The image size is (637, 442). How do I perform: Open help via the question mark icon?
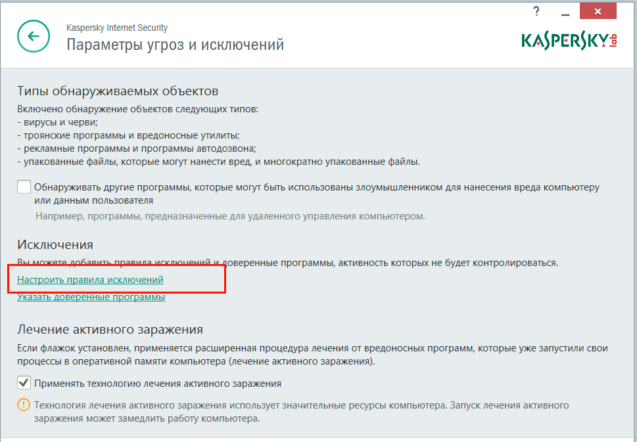point(536,11)
